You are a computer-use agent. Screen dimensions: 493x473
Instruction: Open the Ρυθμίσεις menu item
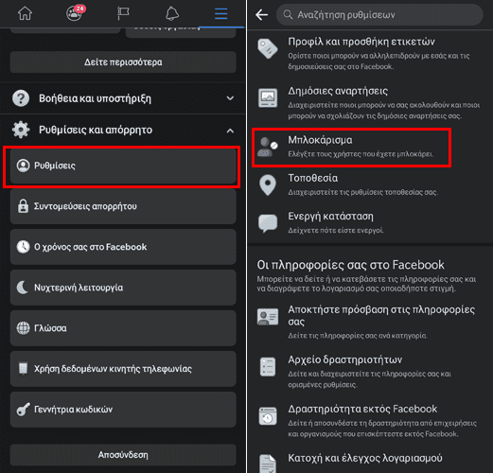pyautogui.click(x=123, y=166)
